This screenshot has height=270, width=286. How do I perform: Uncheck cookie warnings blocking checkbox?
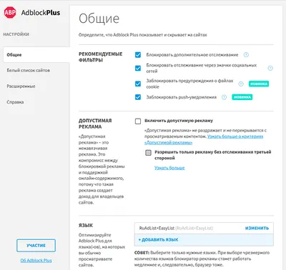[x=138, y=84]
